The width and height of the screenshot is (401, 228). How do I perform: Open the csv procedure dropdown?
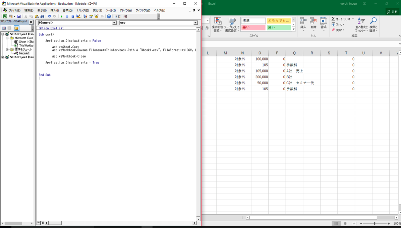point(195,23)
